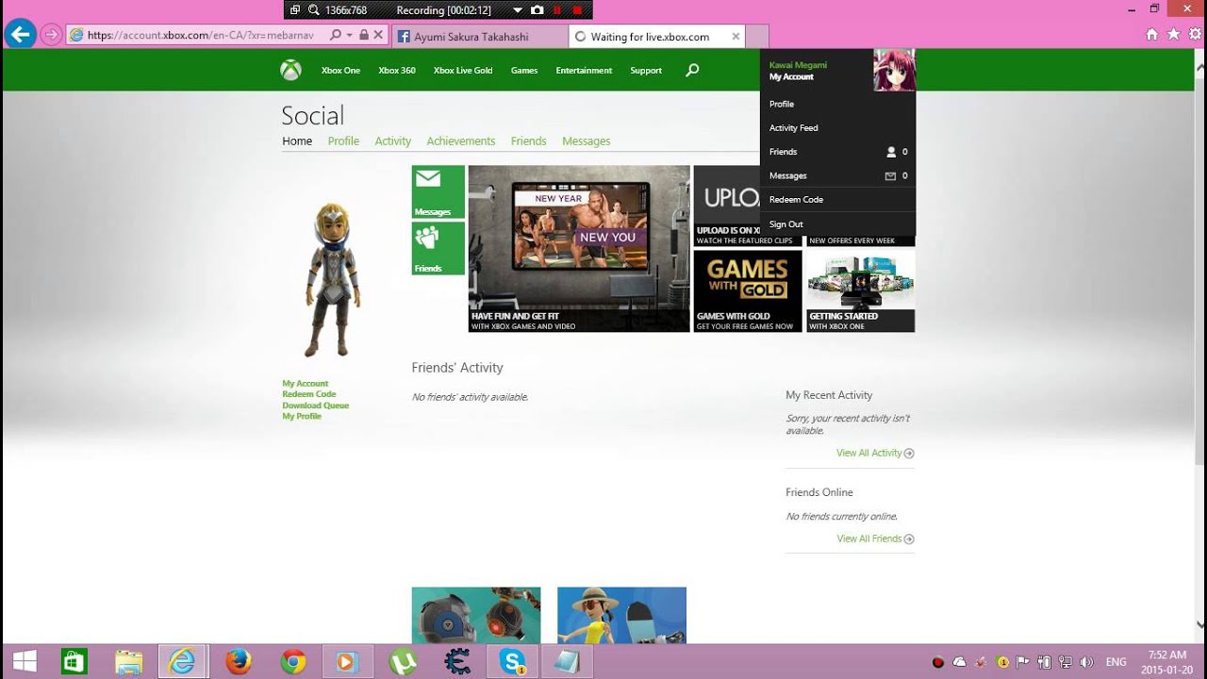The width and height of the screenshot is (1207, 679).
Task: Click View All Activity link
Action: (875, 454)
